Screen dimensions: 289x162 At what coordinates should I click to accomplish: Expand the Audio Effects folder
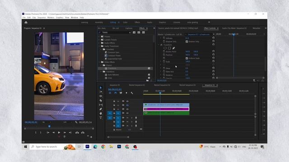tap(99, 43)
